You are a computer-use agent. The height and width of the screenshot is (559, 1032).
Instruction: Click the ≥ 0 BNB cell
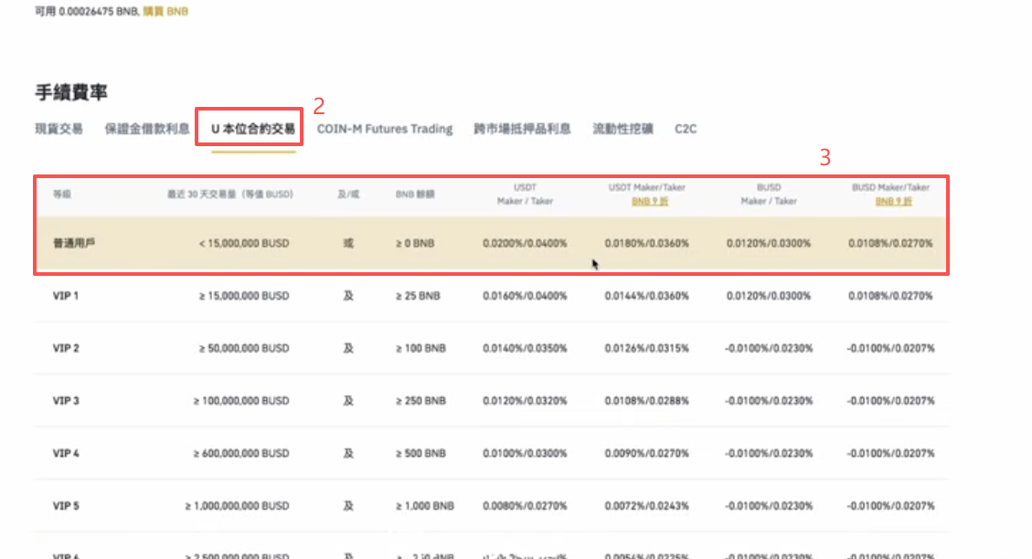pos(415,243)
